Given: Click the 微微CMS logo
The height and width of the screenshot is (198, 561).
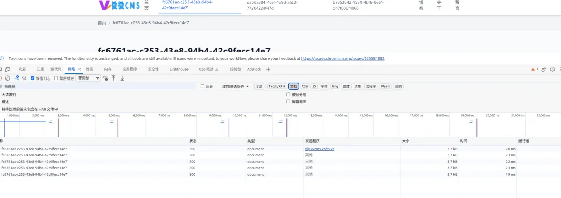Looking at the screenshot, I should [119, 5].
